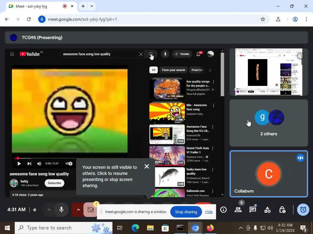Expand camera video settings chevron
This screenshot has width=313, height=234.
[x=78, y=210]
